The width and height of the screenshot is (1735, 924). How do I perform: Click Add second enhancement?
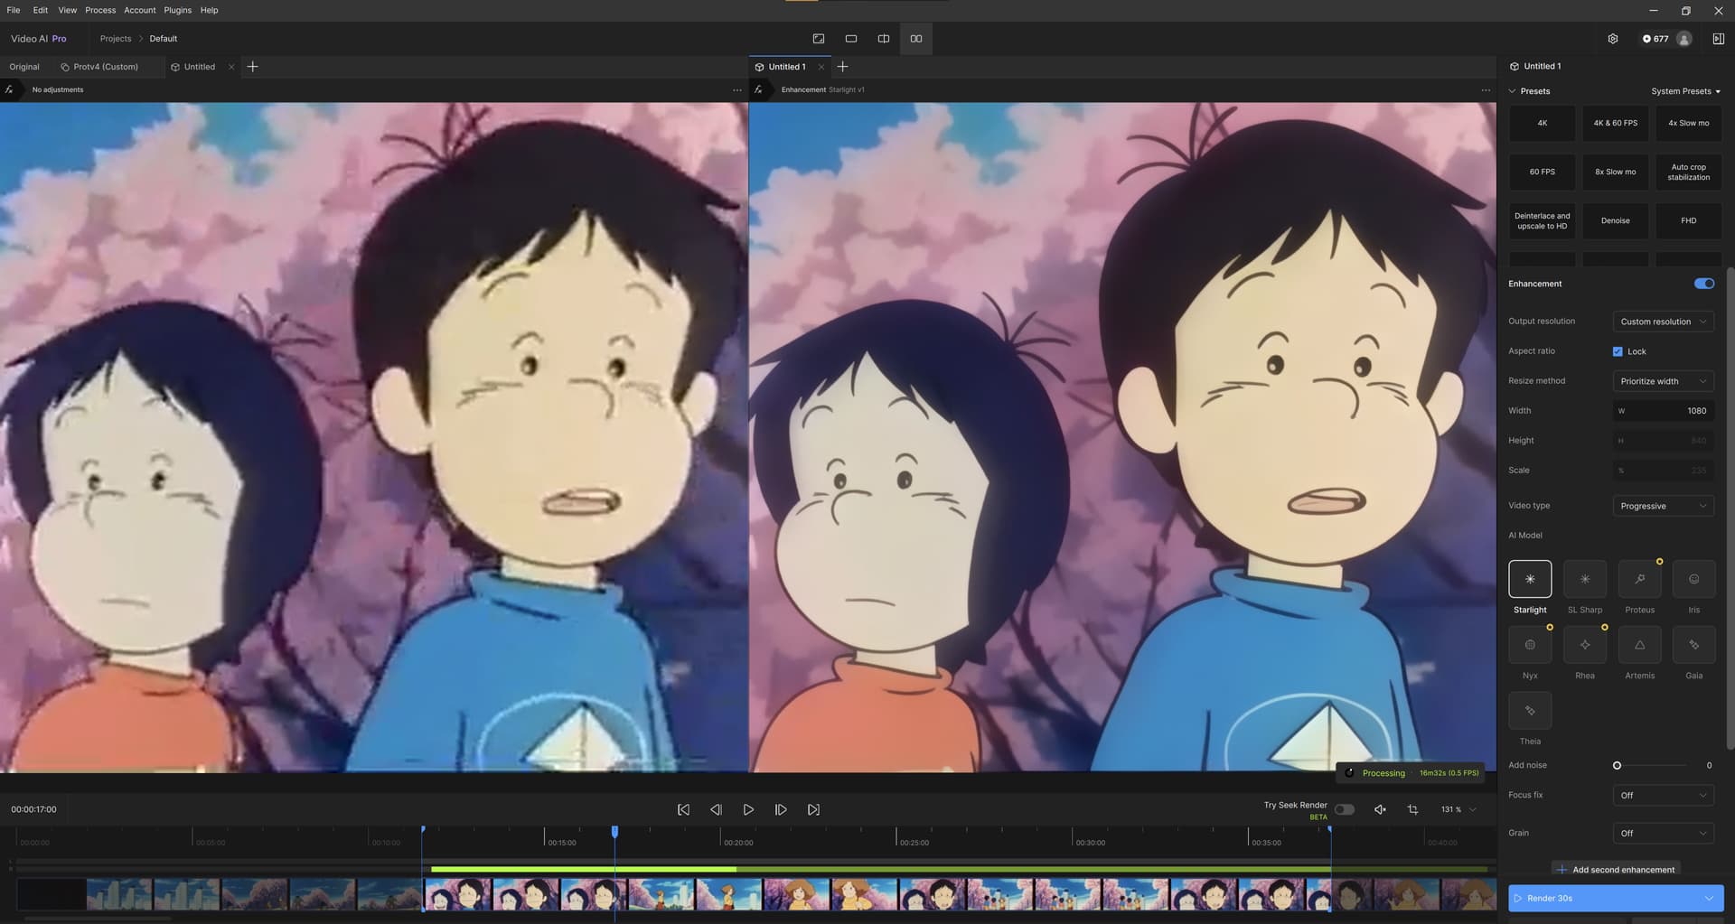(1616, 870)
